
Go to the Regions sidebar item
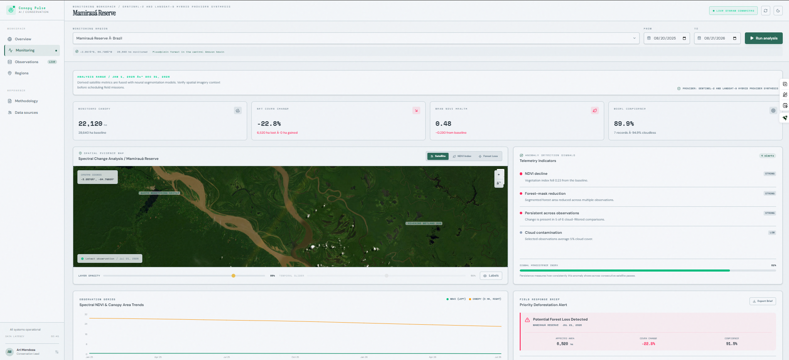[32, 73]
